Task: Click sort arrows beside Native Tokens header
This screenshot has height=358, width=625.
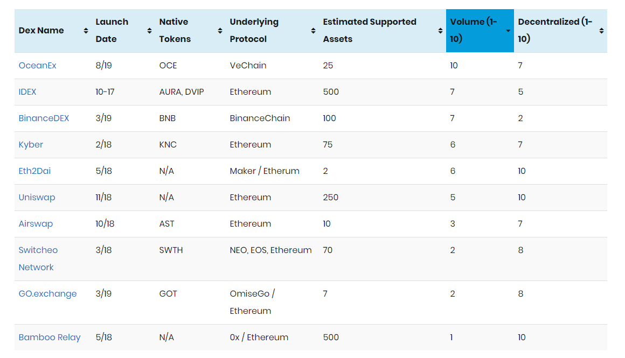Action: tap(220, 31)
